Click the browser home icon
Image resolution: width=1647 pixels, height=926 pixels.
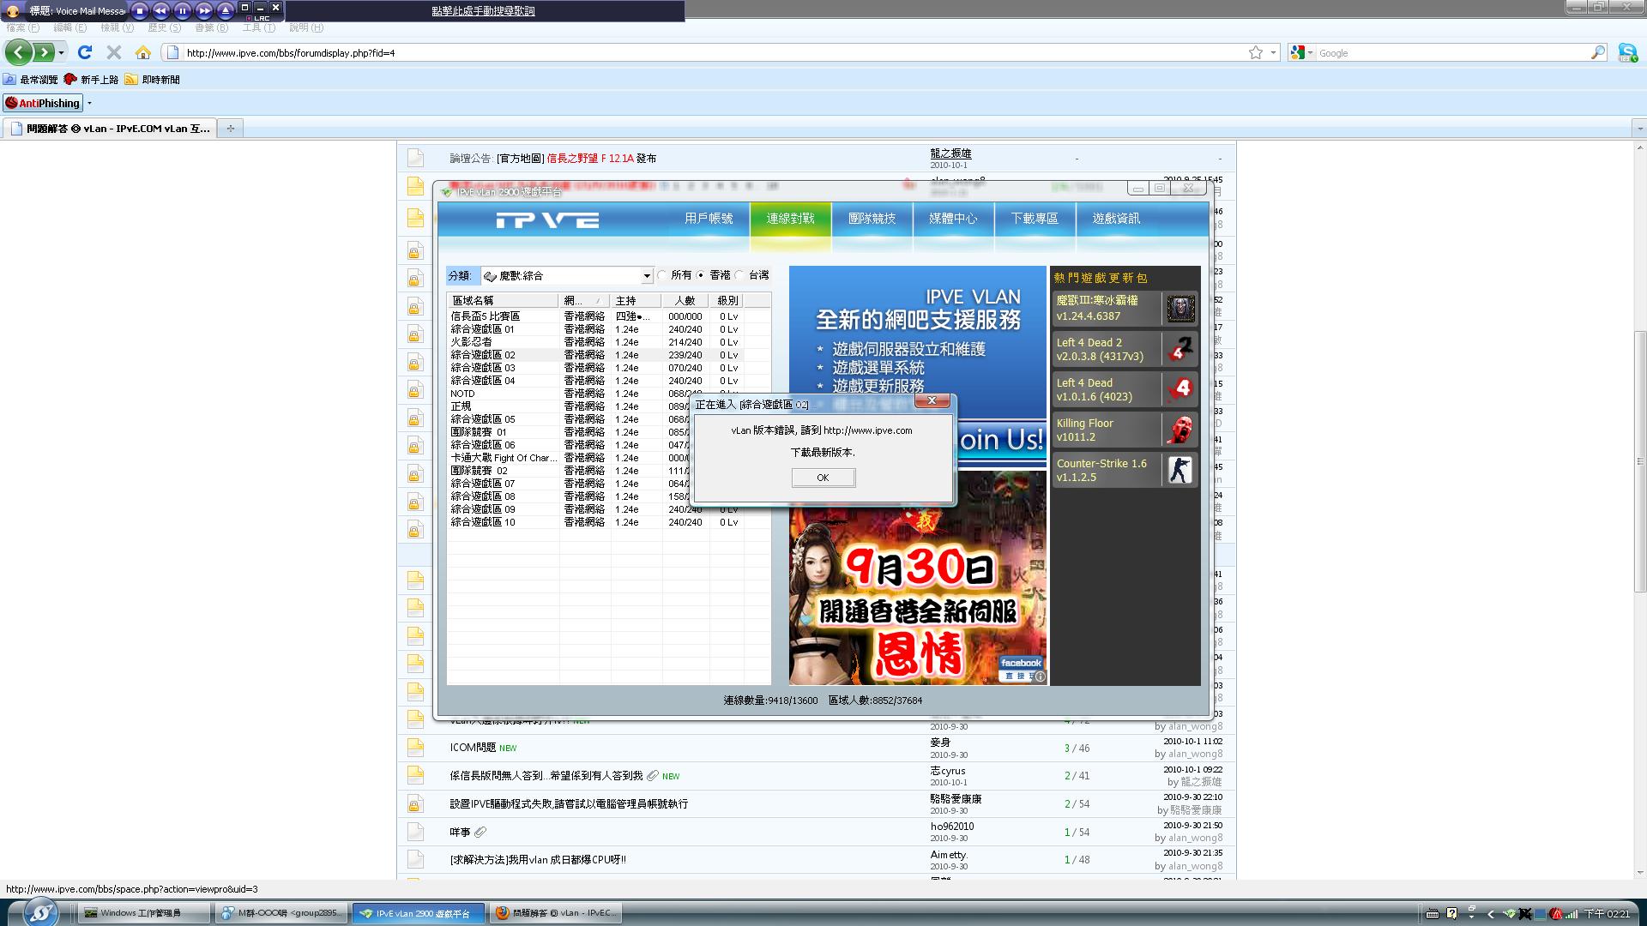click(143, 52)
